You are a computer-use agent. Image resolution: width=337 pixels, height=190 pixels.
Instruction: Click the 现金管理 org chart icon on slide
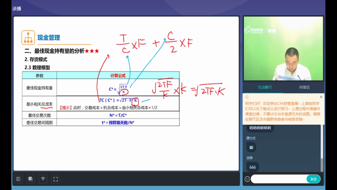(28, 38)
